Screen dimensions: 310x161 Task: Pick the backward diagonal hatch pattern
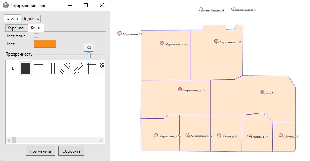pyautogui.click(x=65, y=69)
